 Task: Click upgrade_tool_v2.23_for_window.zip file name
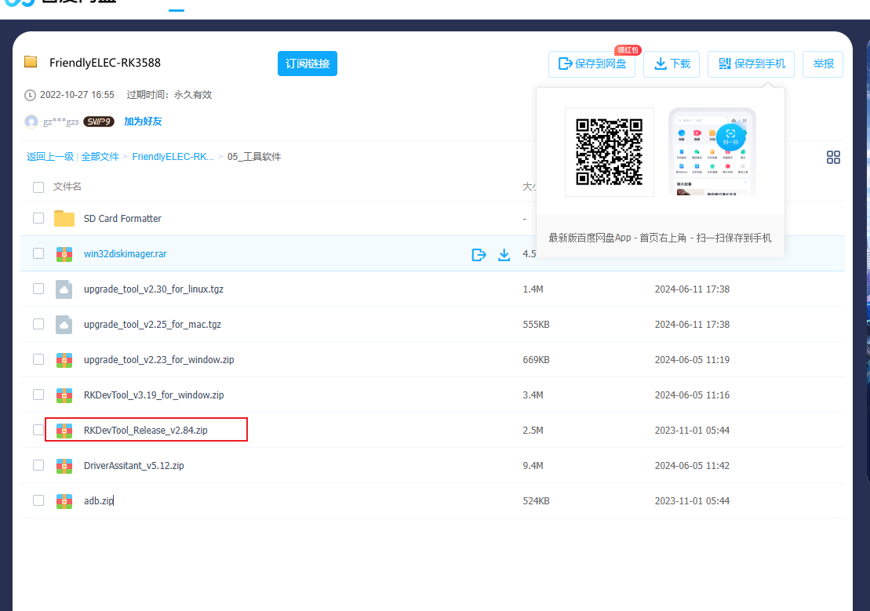pos(159,359)
